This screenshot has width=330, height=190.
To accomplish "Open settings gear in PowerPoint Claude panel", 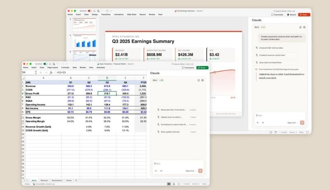I will point(304,27).
